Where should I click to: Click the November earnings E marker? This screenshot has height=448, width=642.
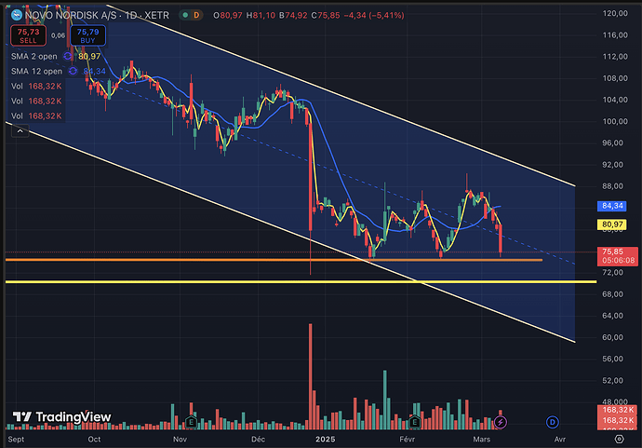pyautogui.click(x=191, y=421)
